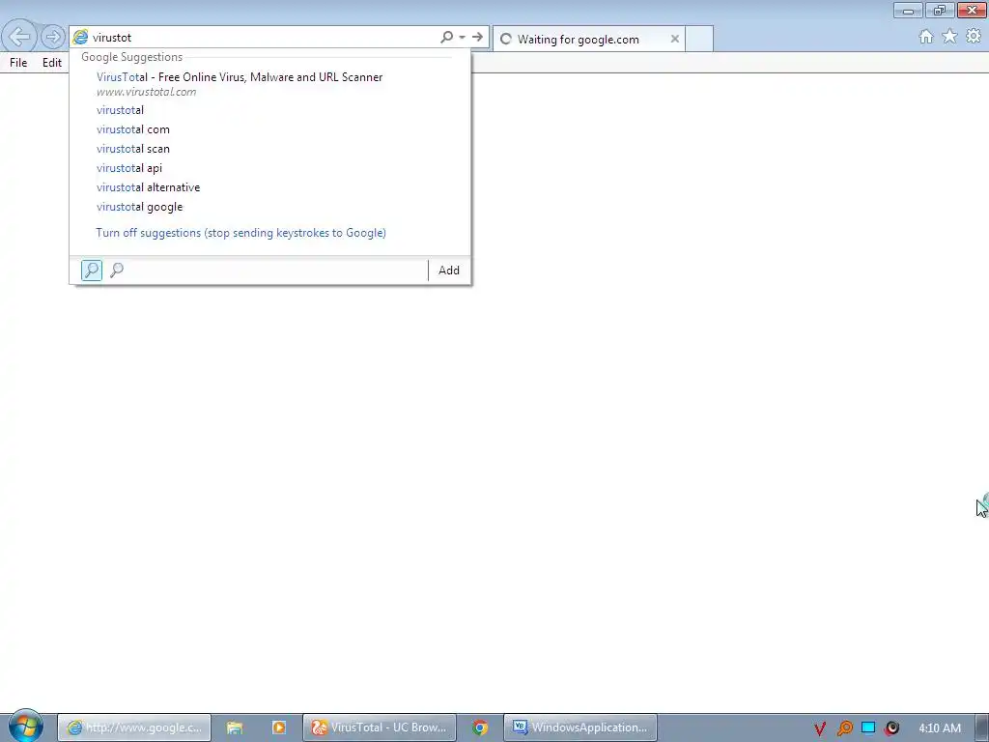The height and width of the screenshot is (742, 989).
Task: Choose the virustotal alternative suggestion
Action: coord(270,187)
